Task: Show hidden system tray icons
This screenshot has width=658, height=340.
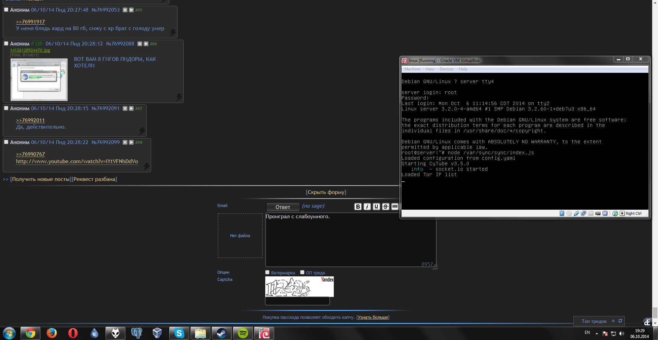Action: click(x=597, y=334)
